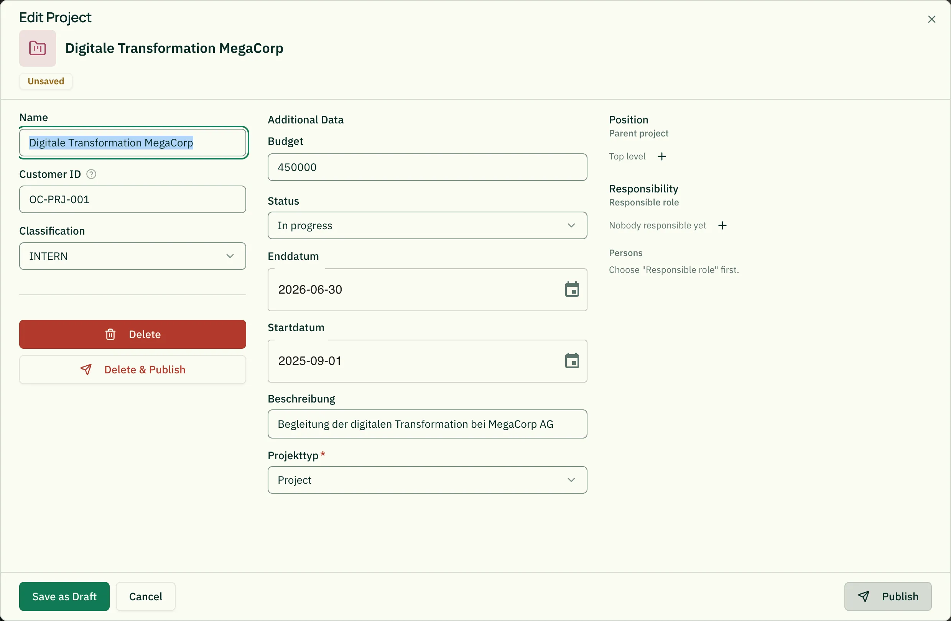Viewport: 951px width, 621px height.
Task: Open the Enddatum calendar picker
Action: [x=572, y=289]
